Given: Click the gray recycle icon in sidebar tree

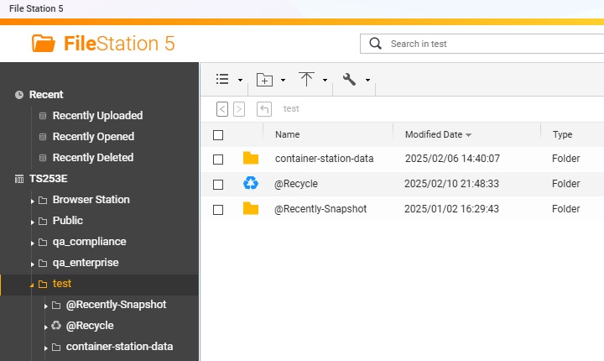Looking at the screenshot, I should click(x=56, y=325).
